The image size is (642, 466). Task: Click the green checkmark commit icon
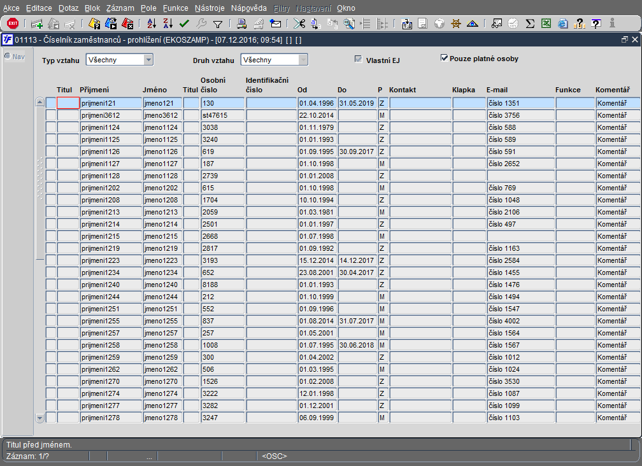[x=184, y=24]
